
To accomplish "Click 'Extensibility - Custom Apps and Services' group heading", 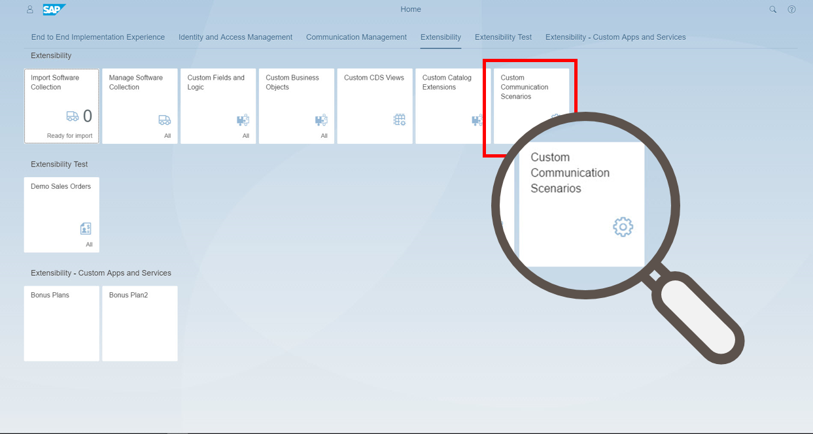I will (x=101, y=273).
